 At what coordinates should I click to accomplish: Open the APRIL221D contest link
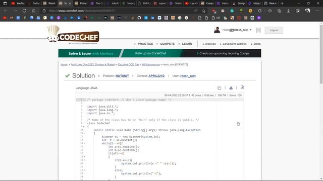pos(156,76)
